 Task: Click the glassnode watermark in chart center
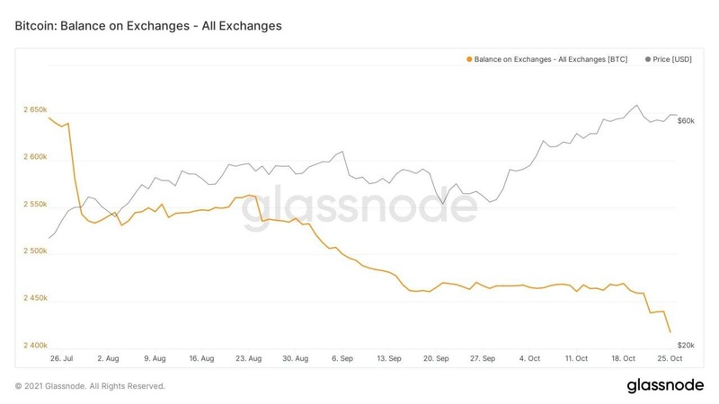[x=359, y=207]
